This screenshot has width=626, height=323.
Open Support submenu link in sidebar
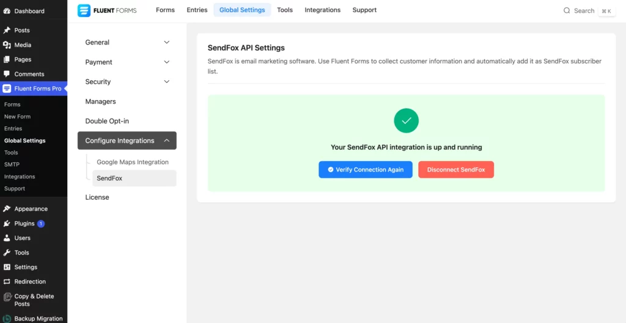(15, 188)
